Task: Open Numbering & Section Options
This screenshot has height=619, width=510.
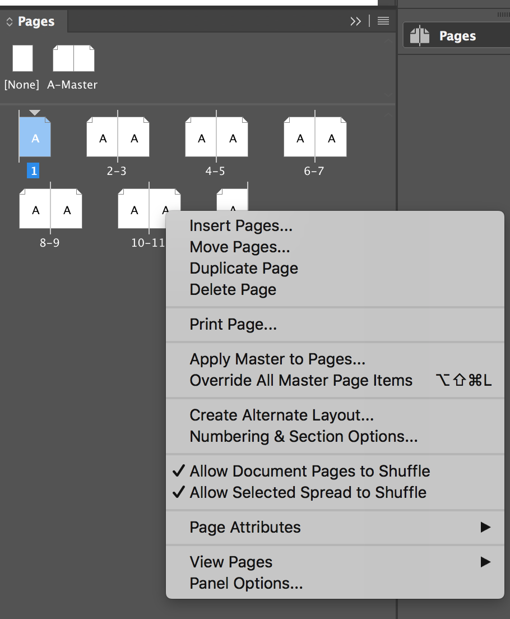Action: tap(303, 436)
